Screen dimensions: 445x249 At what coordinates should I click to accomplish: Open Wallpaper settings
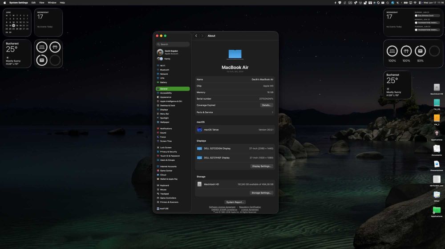click(x=173, y=122)
